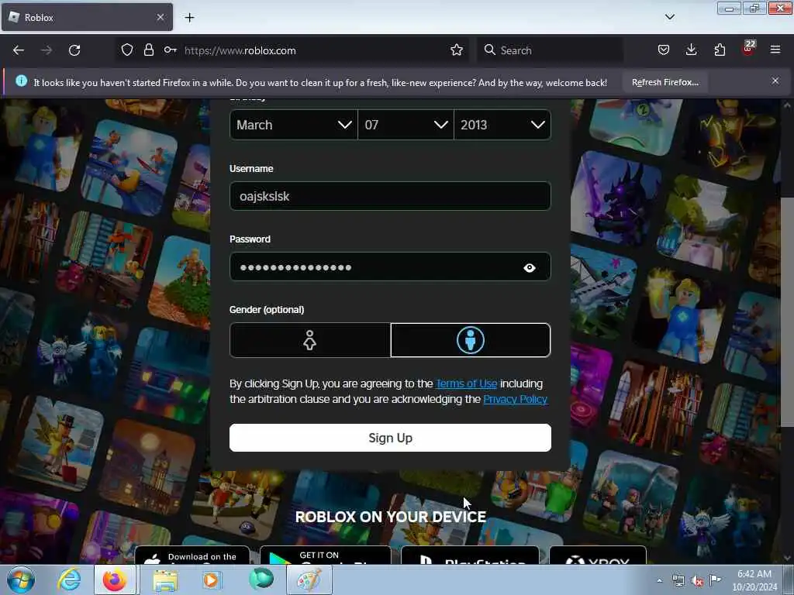List all tabs chevron button
The image size is (794, 595).
click(669, 17)
